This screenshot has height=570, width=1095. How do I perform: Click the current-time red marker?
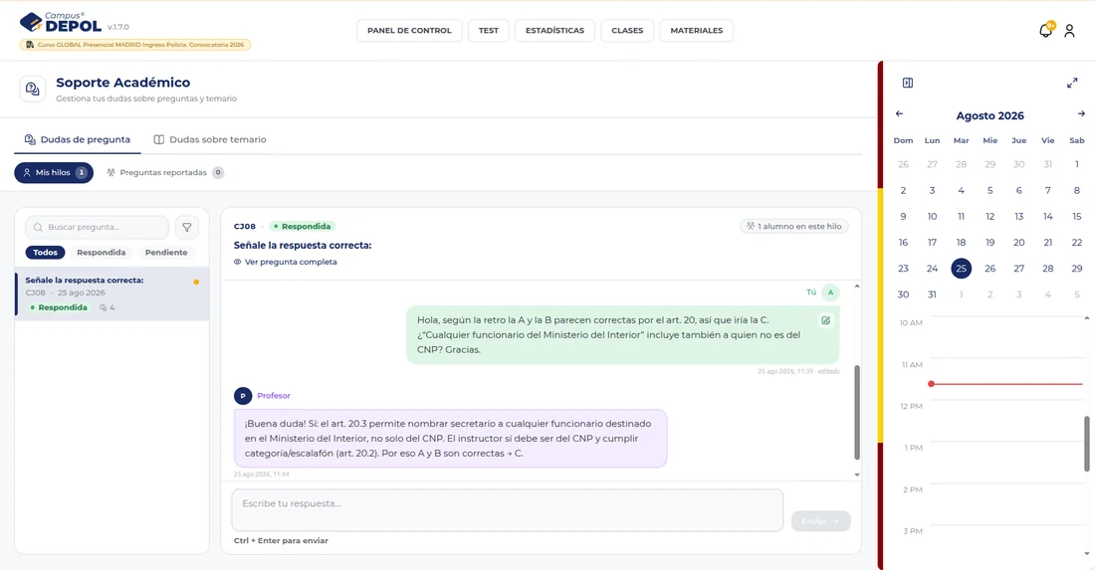(931, 384)
